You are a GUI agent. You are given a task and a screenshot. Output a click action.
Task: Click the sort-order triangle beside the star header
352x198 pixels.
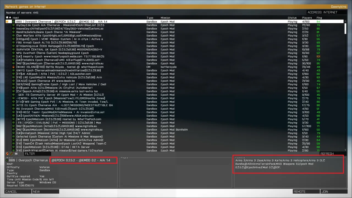tap(10, 17)
